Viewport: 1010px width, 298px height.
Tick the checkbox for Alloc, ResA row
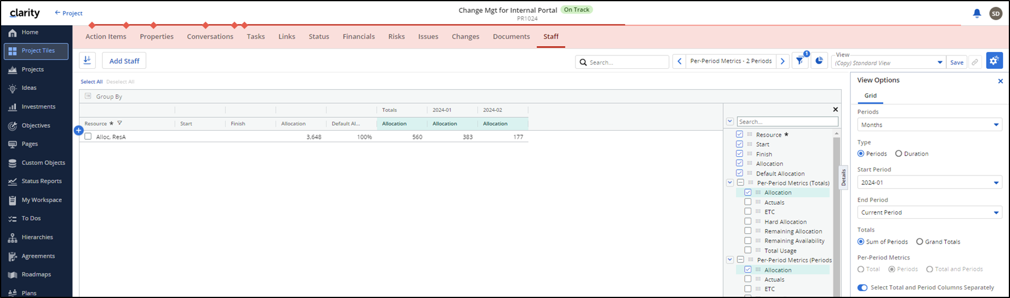88,136
